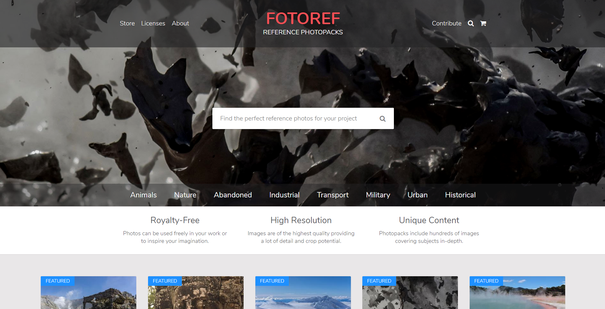Viewport: 605px width, 309px height.
Task: Open the Contribute page
Action: (x=446, y=23)
